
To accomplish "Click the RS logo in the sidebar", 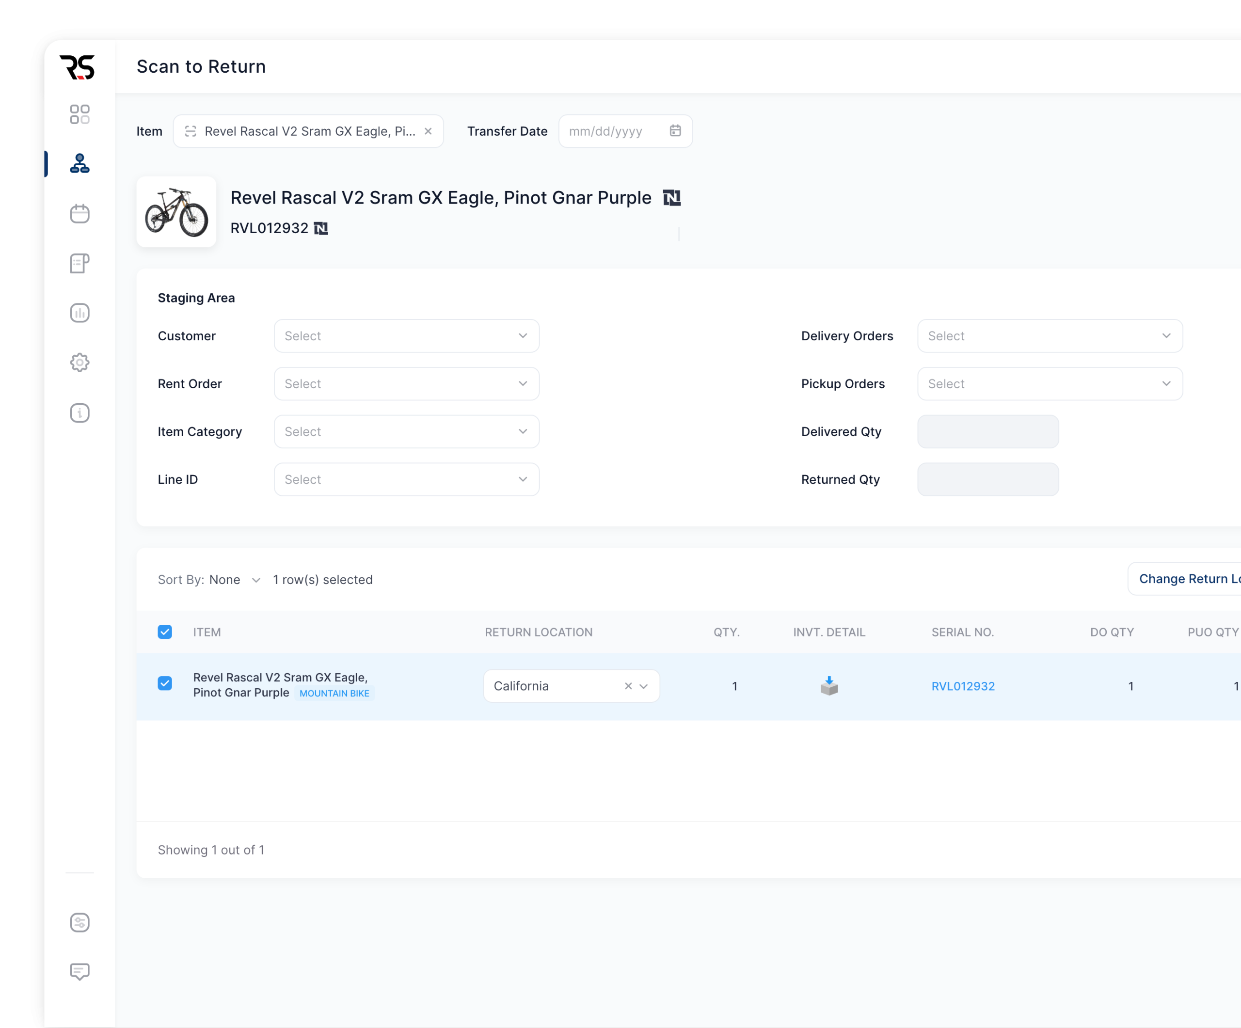I will coord(78,67).
